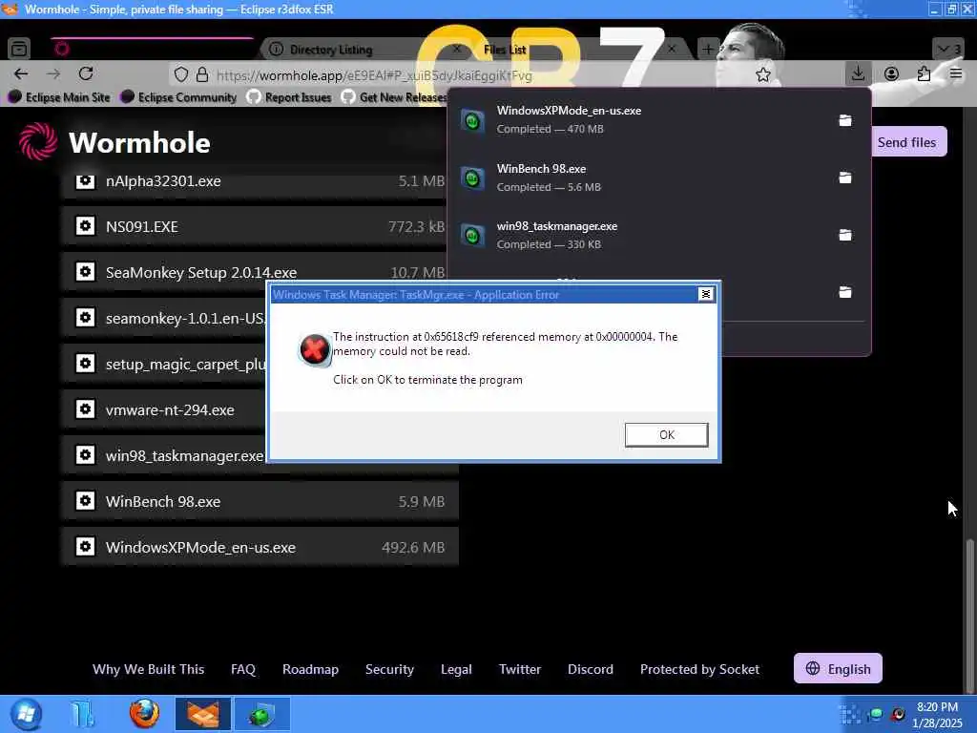Select WindowsXPMode_en-us.exe in Wormhole list
The width and height of the screenshot is (977, 733).
(260, 547)
